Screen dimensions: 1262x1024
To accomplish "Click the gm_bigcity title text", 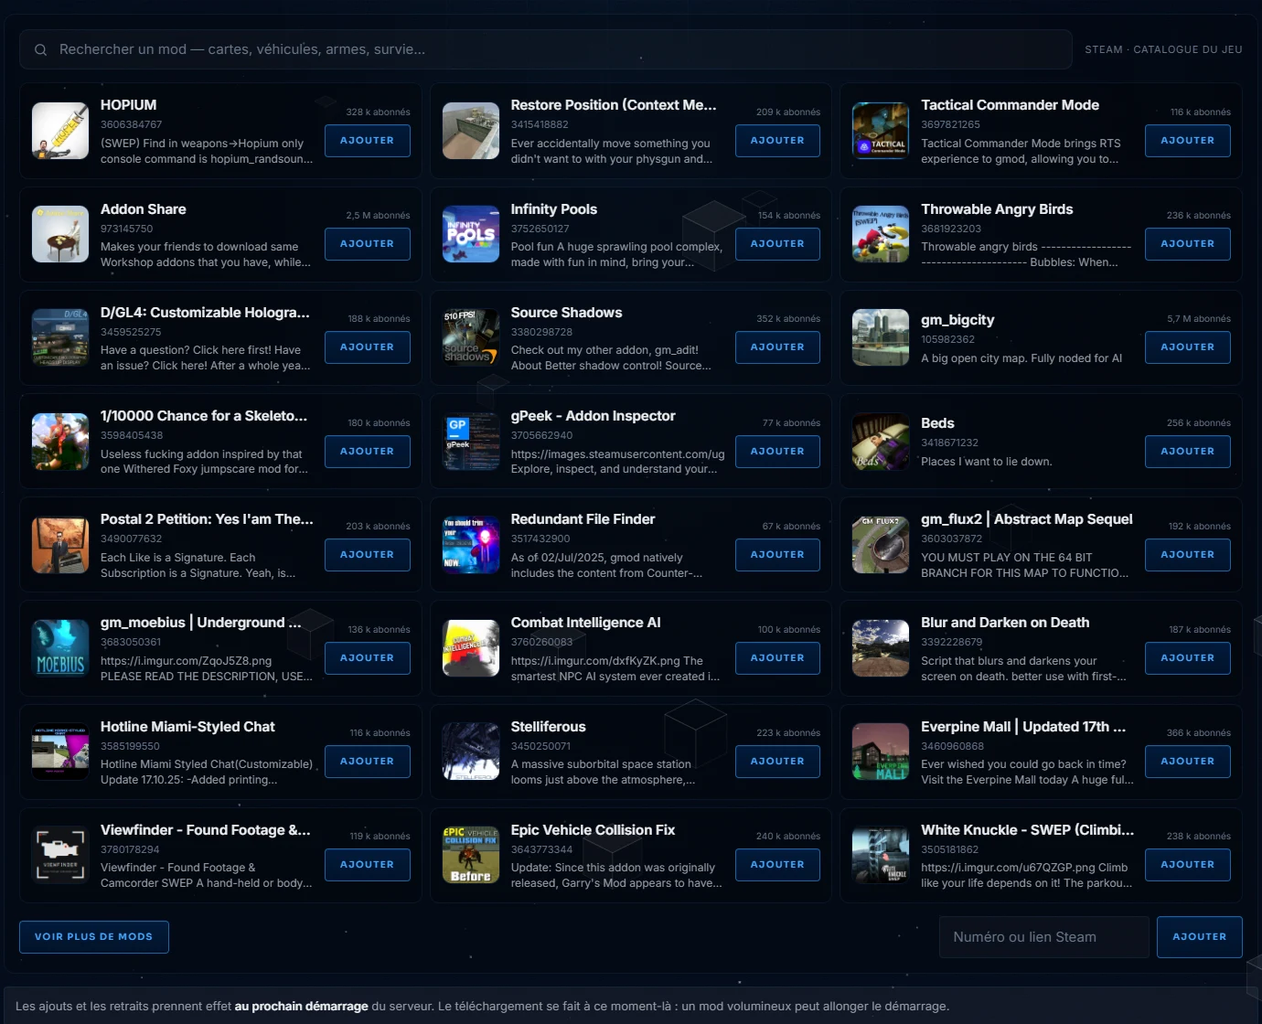I will pos(957,320).
